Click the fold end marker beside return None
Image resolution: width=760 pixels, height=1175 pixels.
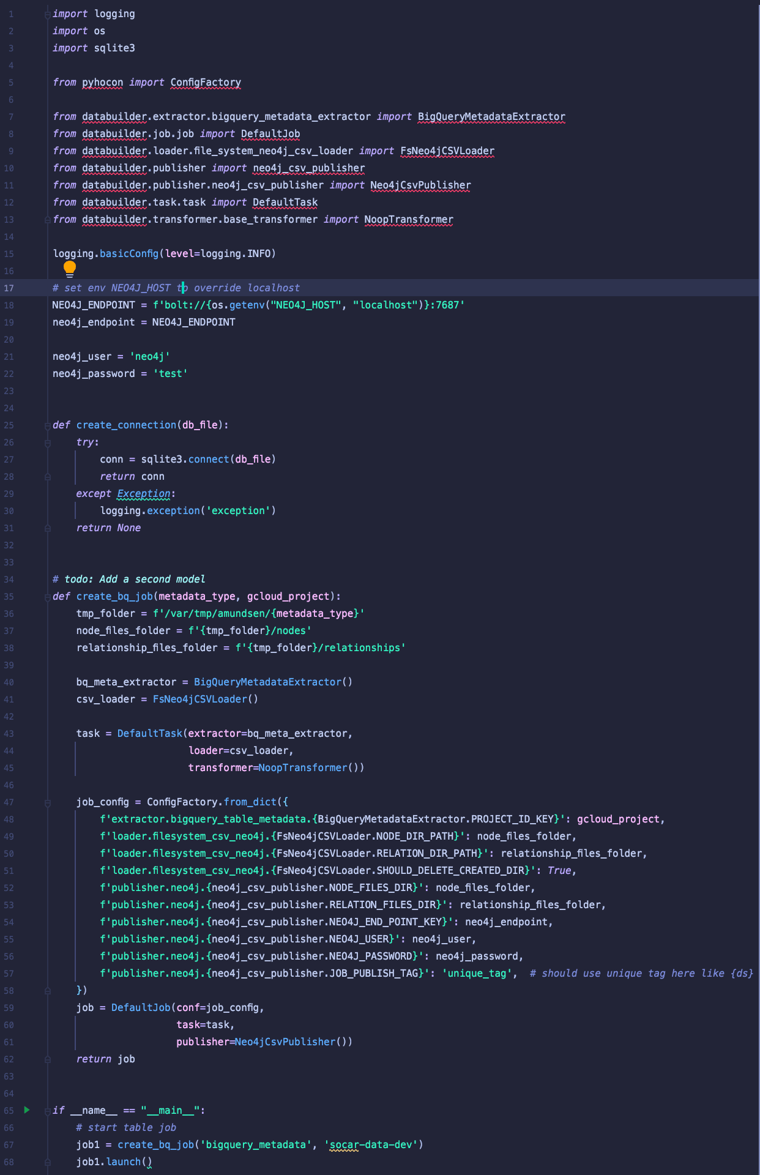pyautogui.click(x=48, y=528)
